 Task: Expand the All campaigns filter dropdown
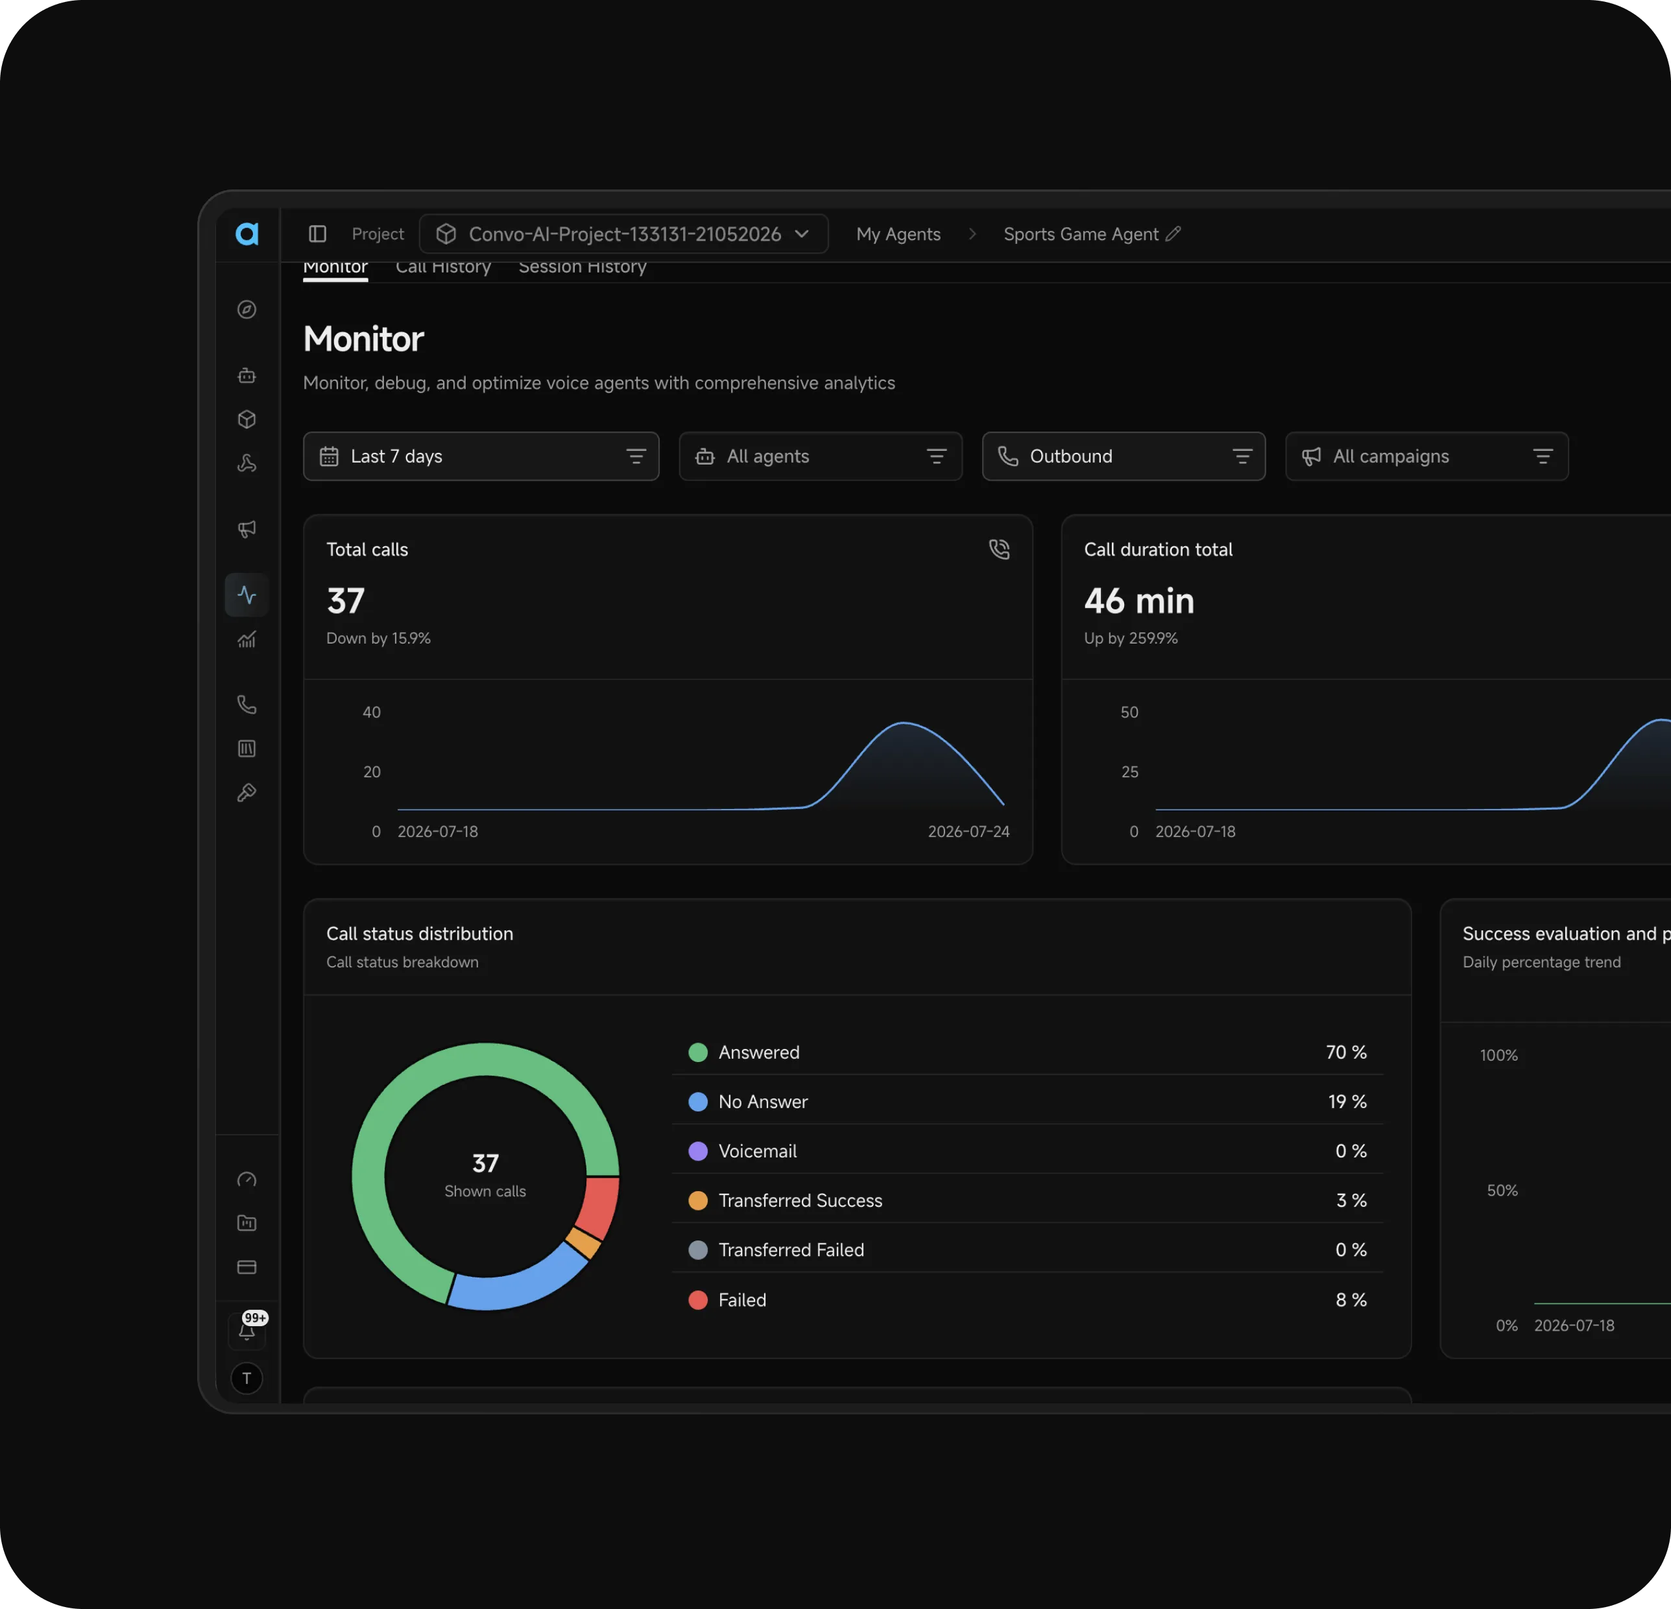(x=1426, y=456)
